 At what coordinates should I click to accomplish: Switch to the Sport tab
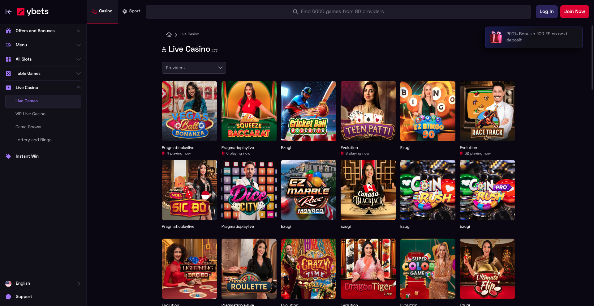click(x=131, y=11)
